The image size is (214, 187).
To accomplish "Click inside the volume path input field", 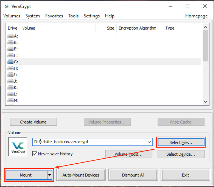I will coord(88,142).
